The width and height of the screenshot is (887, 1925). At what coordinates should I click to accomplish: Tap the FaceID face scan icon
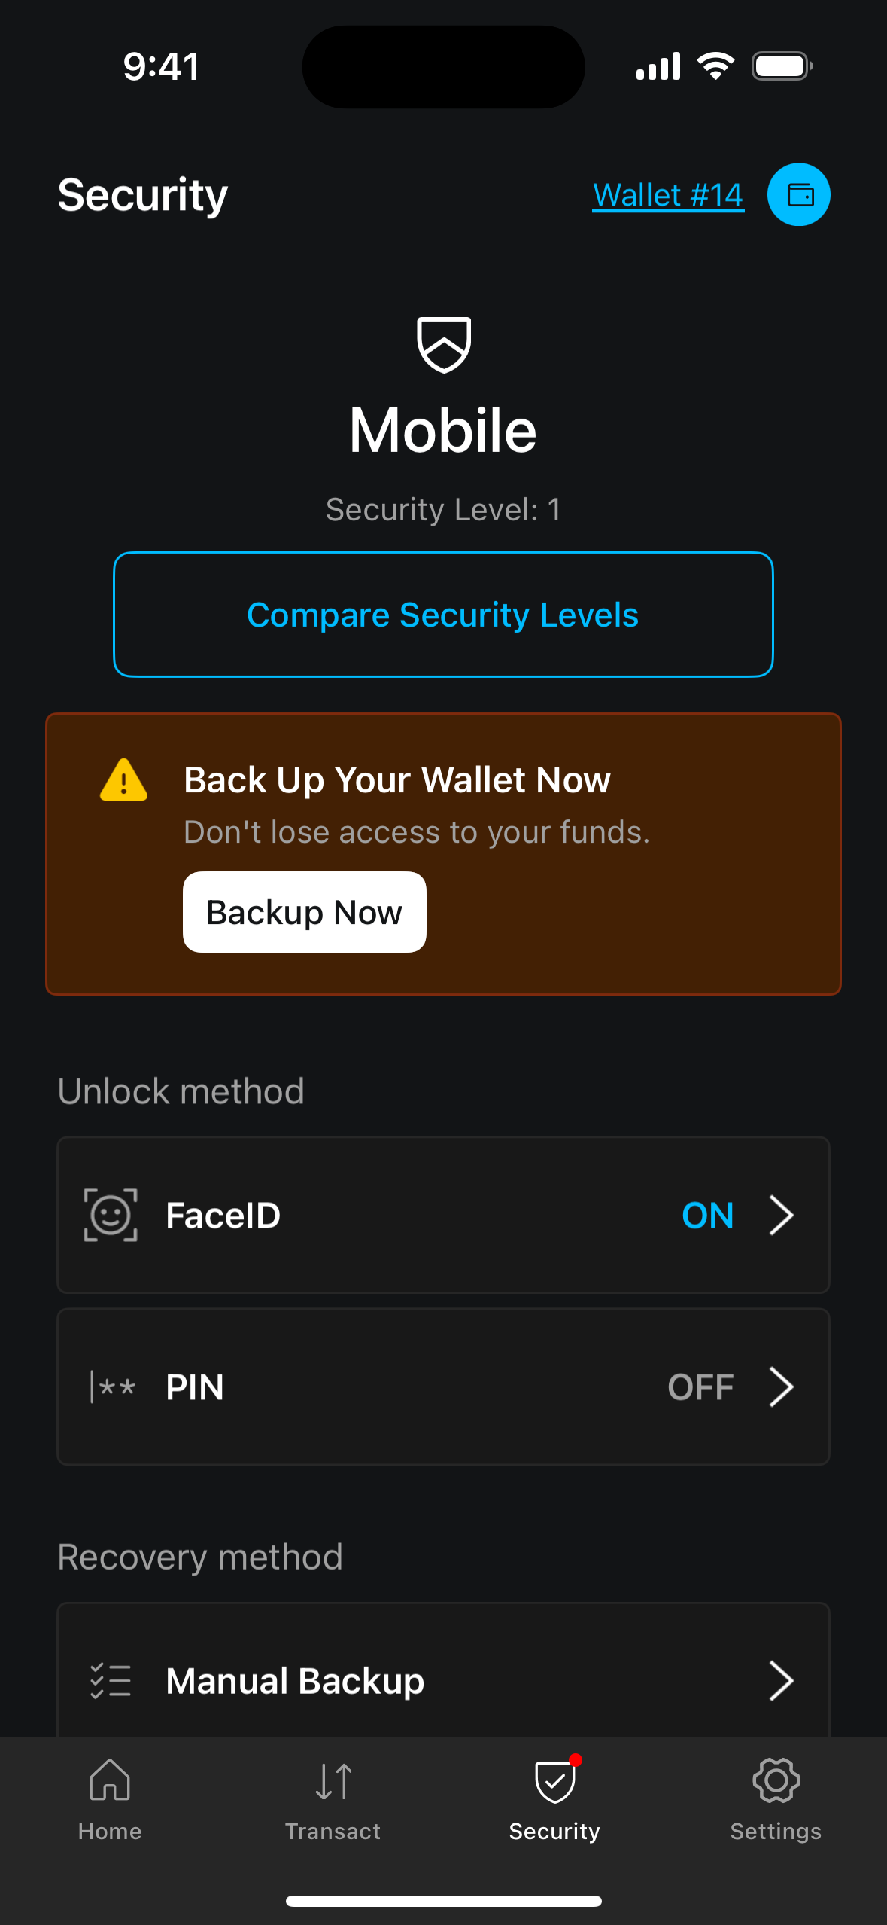coord(111,1215)
